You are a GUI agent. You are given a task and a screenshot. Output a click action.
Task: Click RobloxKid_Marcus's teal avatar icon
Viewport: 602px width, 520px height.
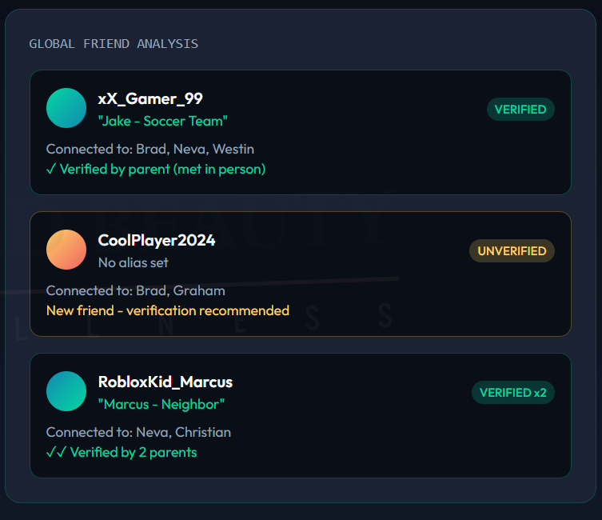[x=66, y=391]
